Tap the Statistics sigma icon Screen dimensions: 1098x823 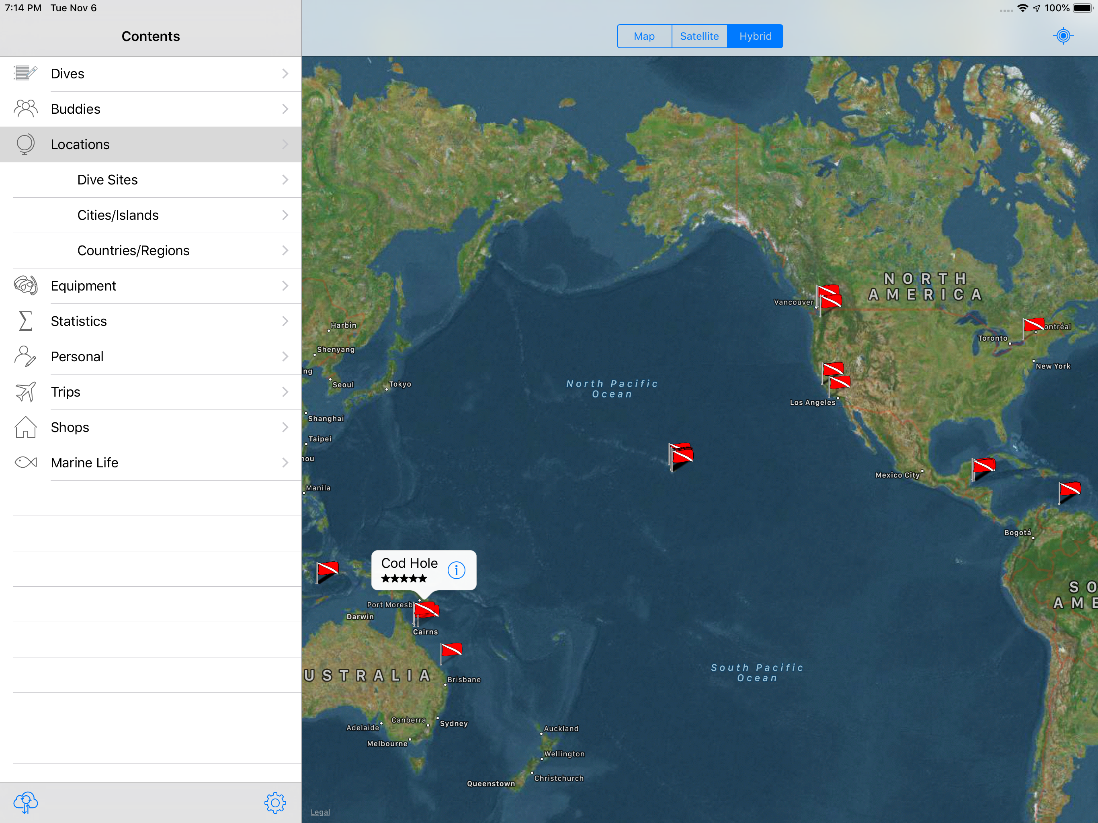(x=25, y=321)
